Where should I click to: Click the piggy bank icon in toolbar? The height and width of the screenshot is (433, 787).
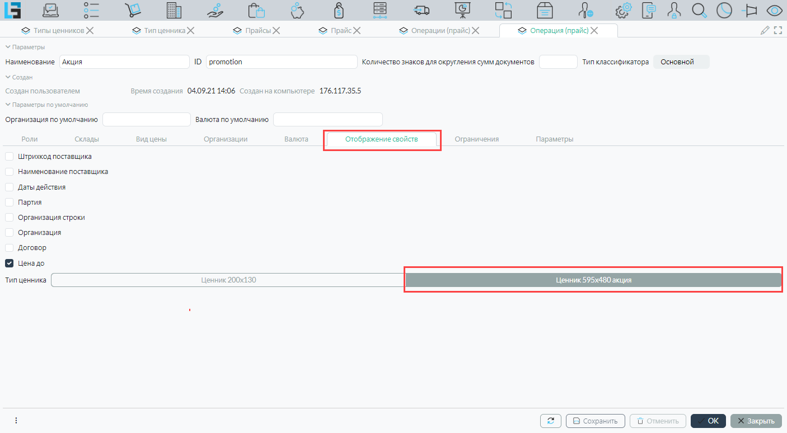coord(297,10)
